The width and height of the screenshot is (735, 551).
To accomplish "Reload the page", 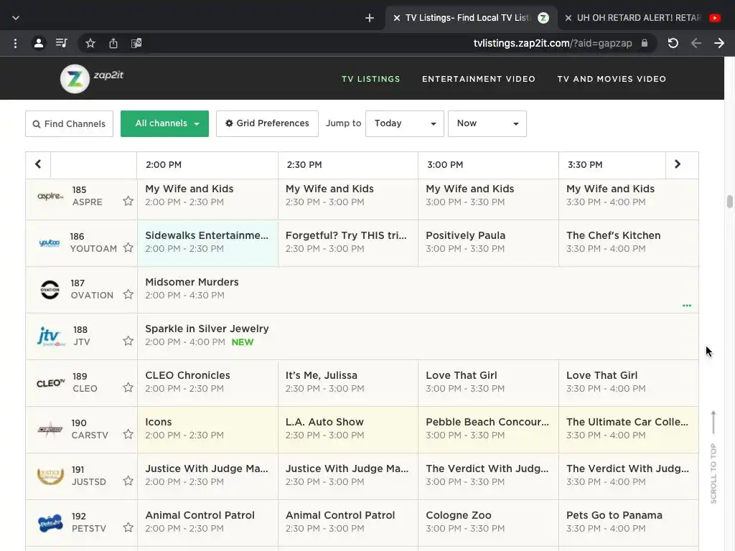I will point(673,43).
